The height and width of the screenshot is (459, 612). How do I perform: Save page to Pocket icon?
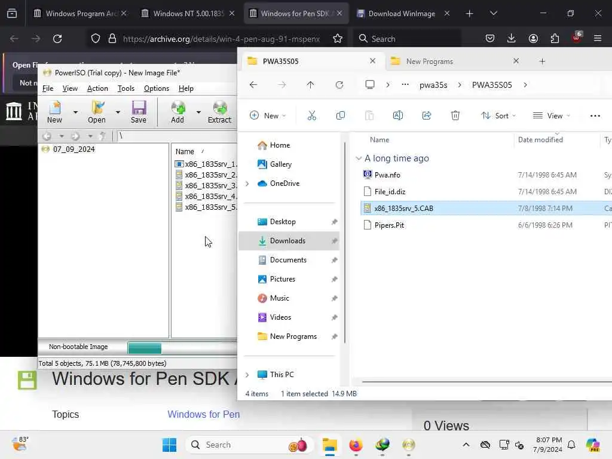point(490,39)
